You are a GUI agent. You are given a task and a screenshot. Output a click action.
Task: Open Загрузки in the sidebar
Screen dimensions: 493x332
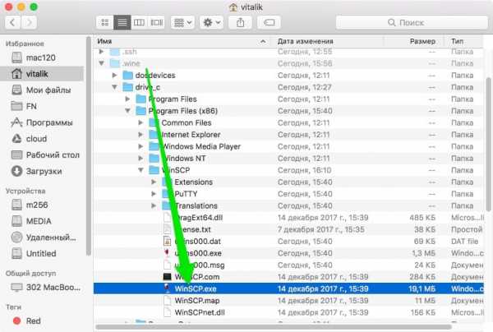[x=43, y=171]
